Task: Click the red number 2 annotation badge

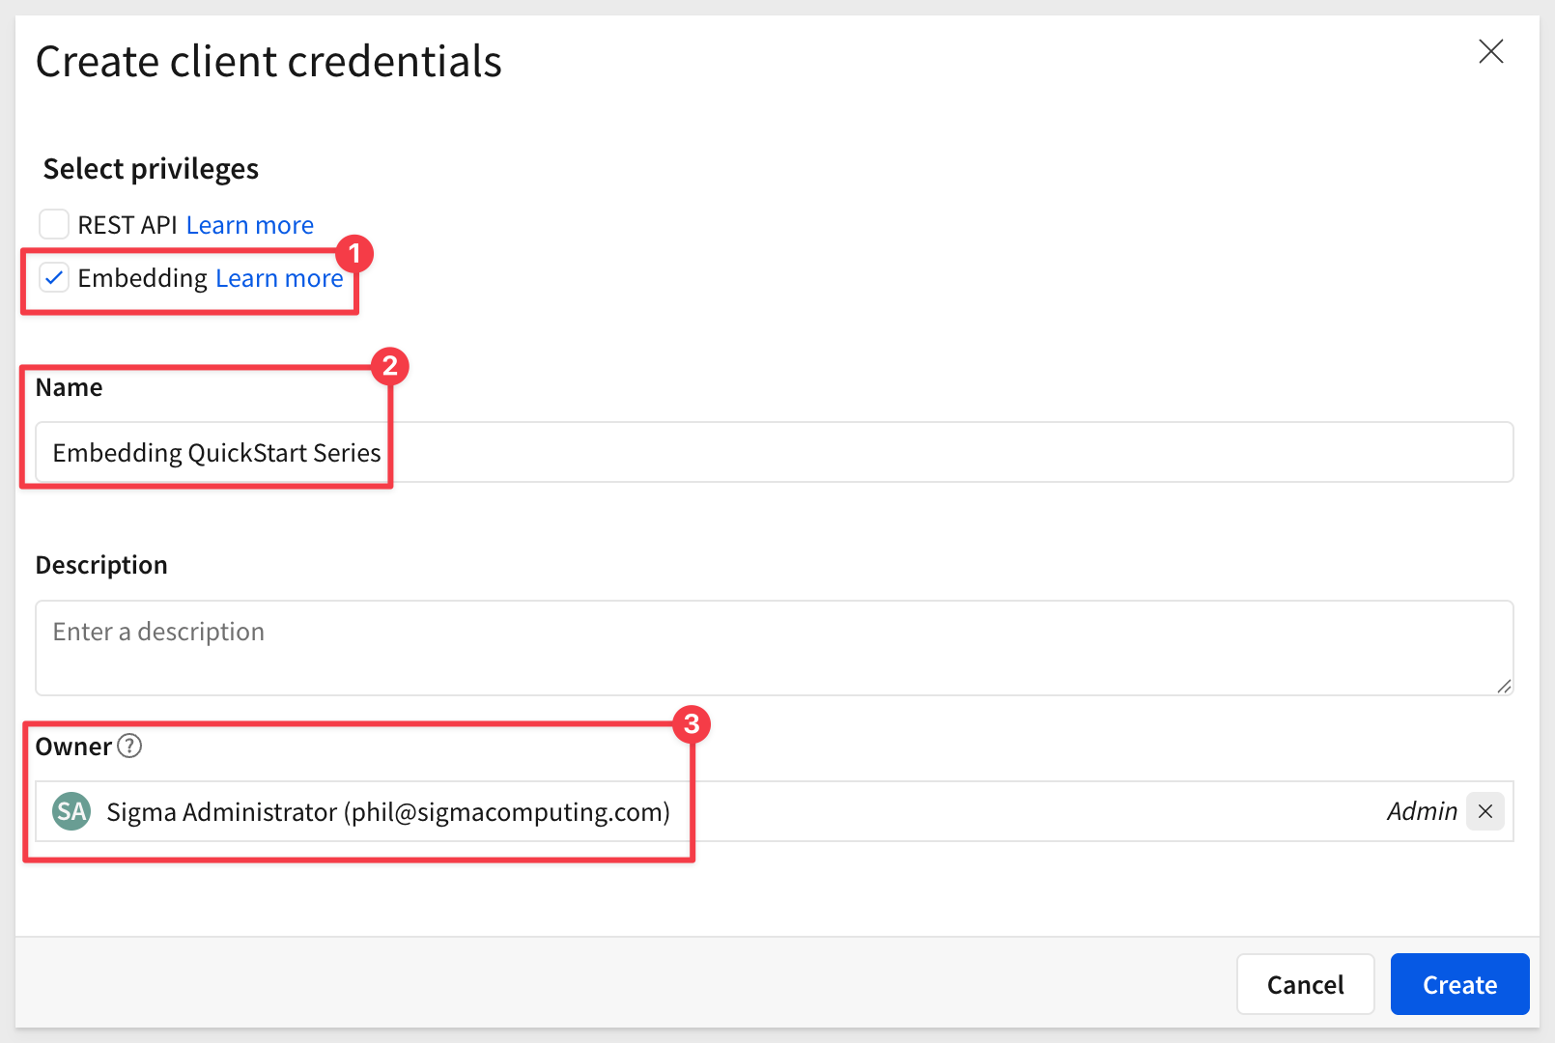Action: [x=390, y=366]
